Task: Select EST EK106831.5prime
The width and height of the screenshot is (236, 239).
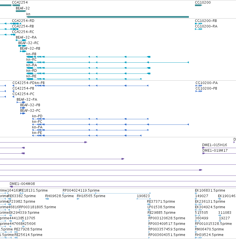Action: [210, 190]
